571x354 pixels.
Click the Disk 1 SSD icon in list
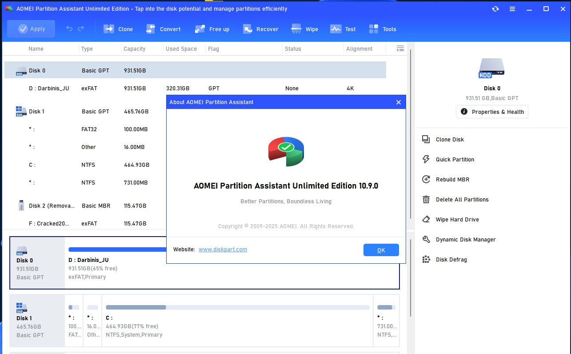21,112
